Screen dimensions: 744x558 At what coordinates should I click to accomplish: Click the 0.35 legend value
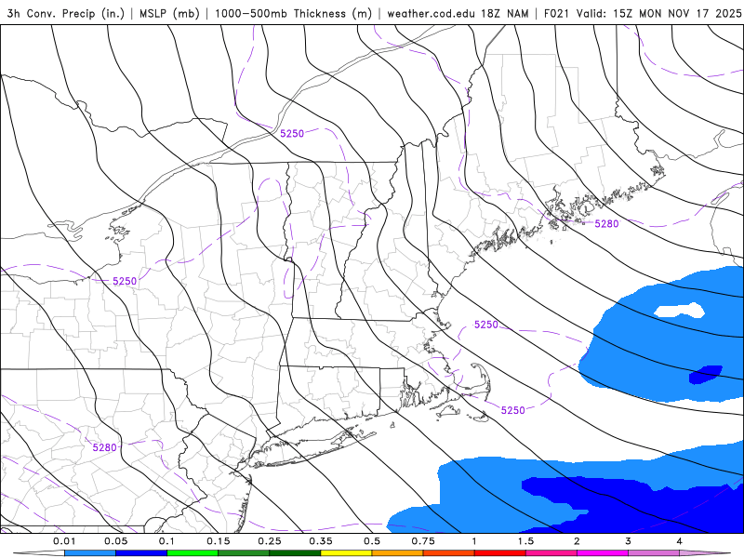tap(321, 541)
